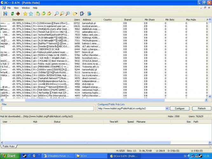The width and height of the screenshot is (212, 159).
Task: Open the Notepad toolbar icon
Action: tap(89, 14)
